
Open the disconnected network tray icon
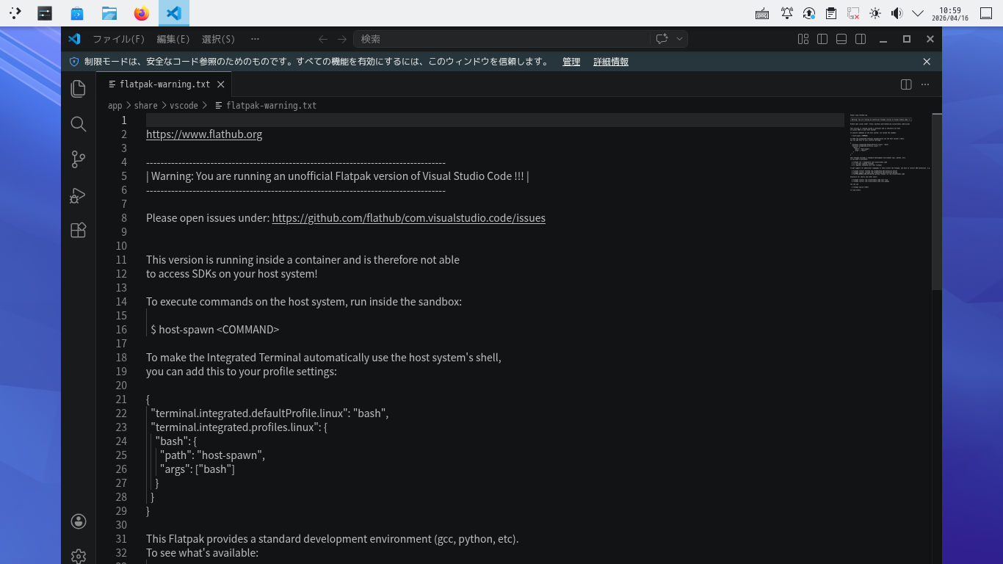[852, 13]
